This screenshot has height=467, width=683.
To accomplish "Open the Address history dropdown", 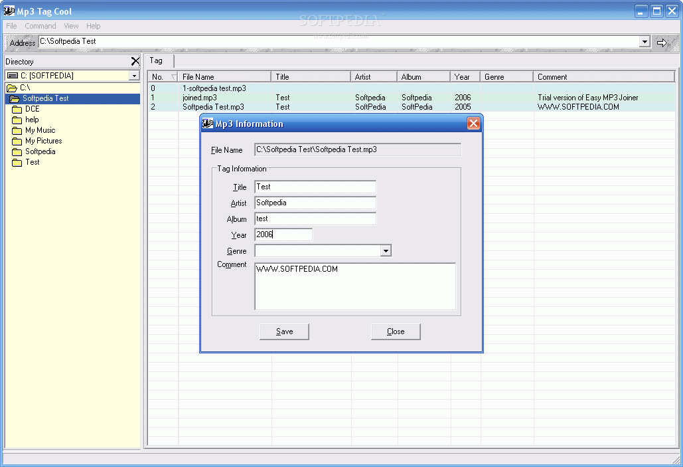I will tap(645, 42).
